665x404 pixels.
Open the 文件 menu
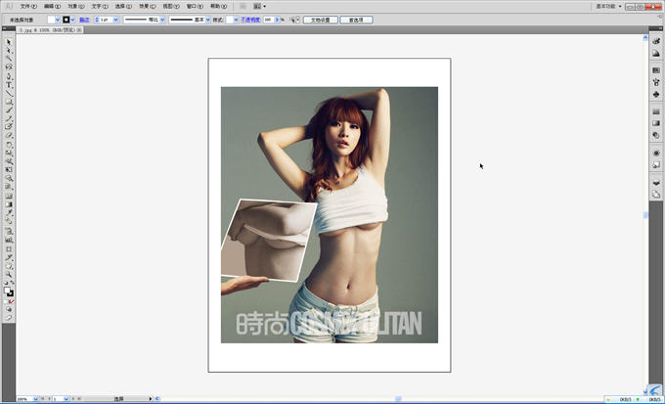click(27, 6)
